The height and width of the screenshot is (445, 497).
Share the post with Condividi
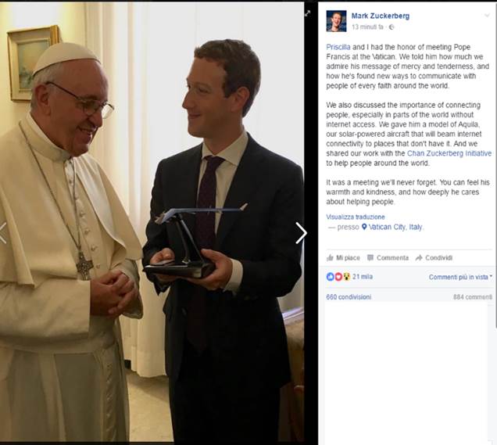click(x=434, y=258)
